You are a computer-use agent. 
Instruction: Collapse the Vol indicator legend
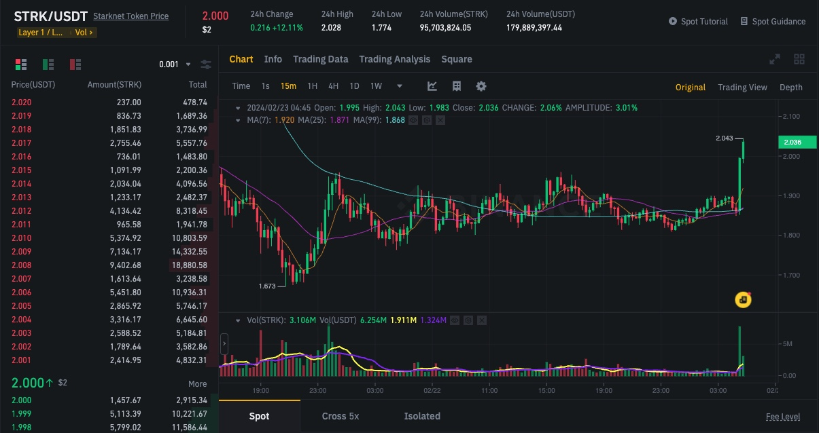coord(238,320)
